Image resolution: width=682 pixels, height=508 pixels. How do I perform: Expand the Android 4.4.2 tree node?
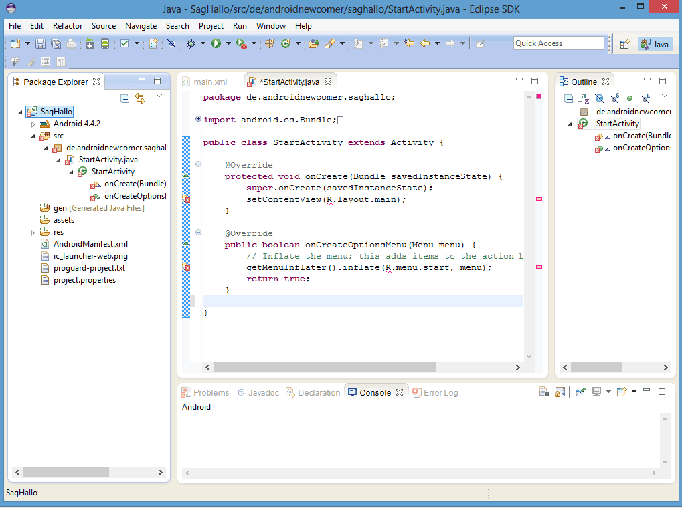33,124
